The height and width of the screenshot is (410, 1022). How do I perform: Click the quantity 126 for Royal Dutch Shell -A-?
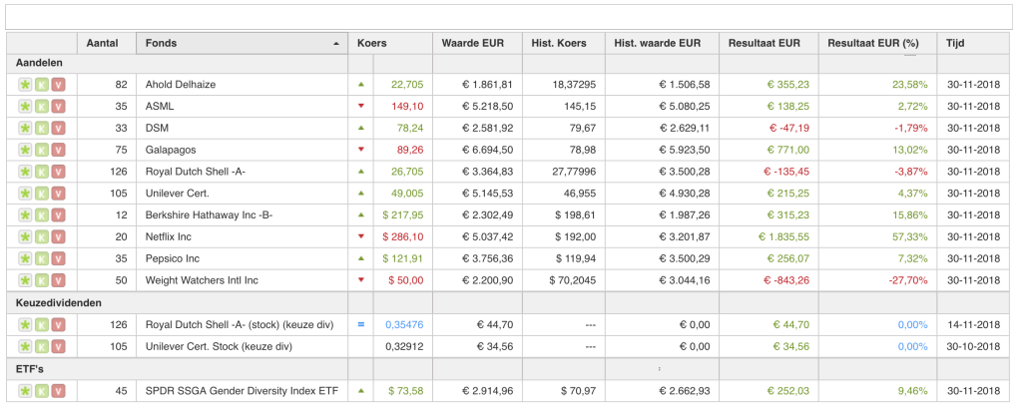click(120, 173)
